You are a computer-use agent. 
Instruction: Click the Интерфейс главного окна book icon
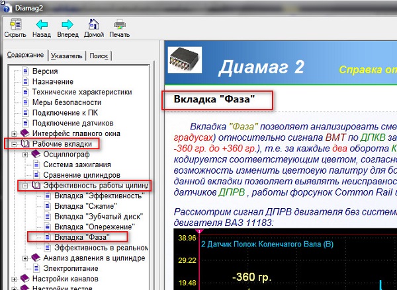pyautogui.click(x=25, y=133)
